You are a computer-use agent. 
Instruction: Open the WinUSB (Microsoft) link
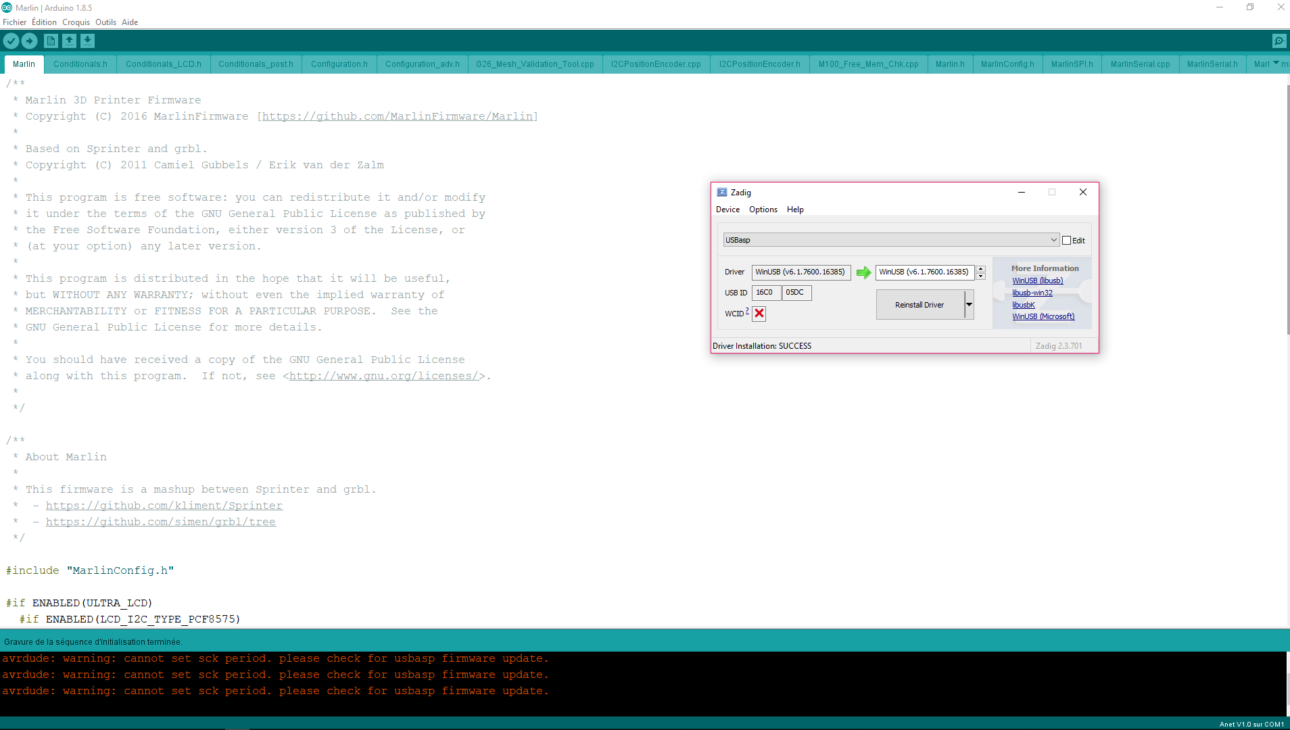1043,316
